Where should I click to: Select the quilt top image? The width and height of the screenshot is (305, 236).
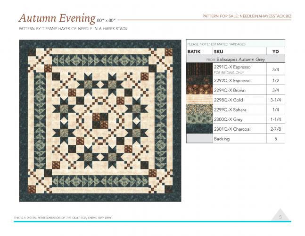click(100, 121)
